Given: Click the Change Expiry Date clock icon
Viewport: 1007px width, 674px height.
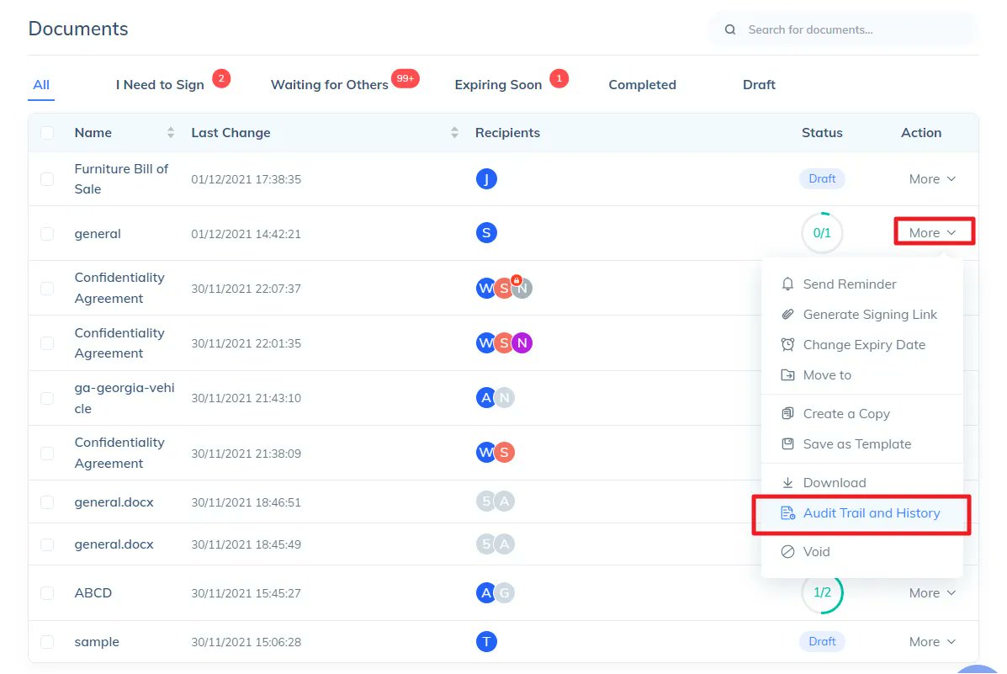Looking at the screenshot, I should click(787, 344).
